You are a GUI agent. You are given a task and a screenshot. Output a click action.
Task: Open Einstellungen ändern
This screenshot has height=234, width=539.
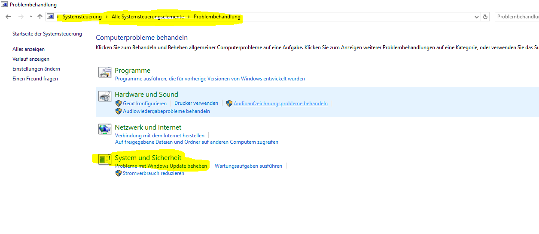(36, 69)
